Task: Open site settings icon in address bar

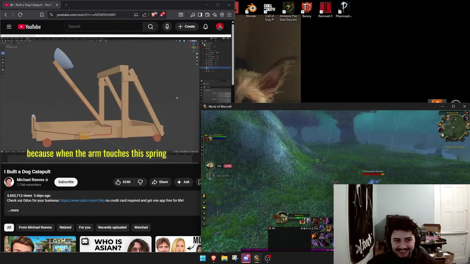Action: [x=51, y=15]
